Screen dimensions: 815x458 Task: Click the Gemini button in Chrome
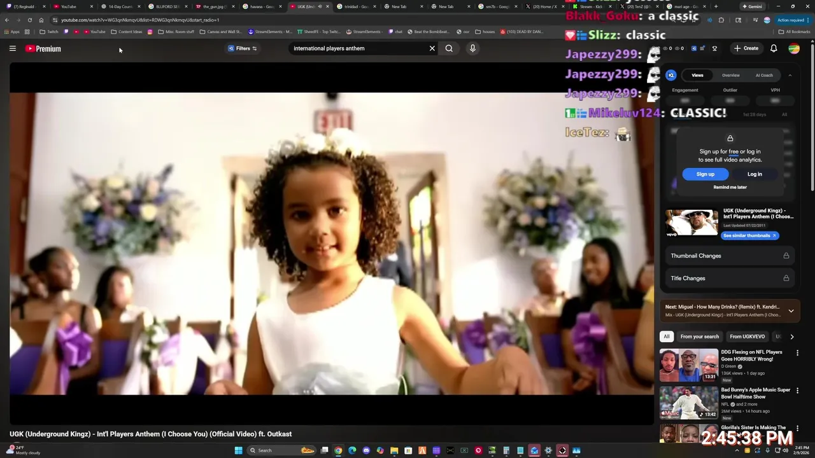pos(751,6)
